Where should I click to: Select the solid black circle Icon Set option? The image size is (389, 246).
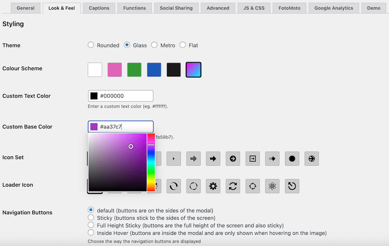[x=292, y=158]
